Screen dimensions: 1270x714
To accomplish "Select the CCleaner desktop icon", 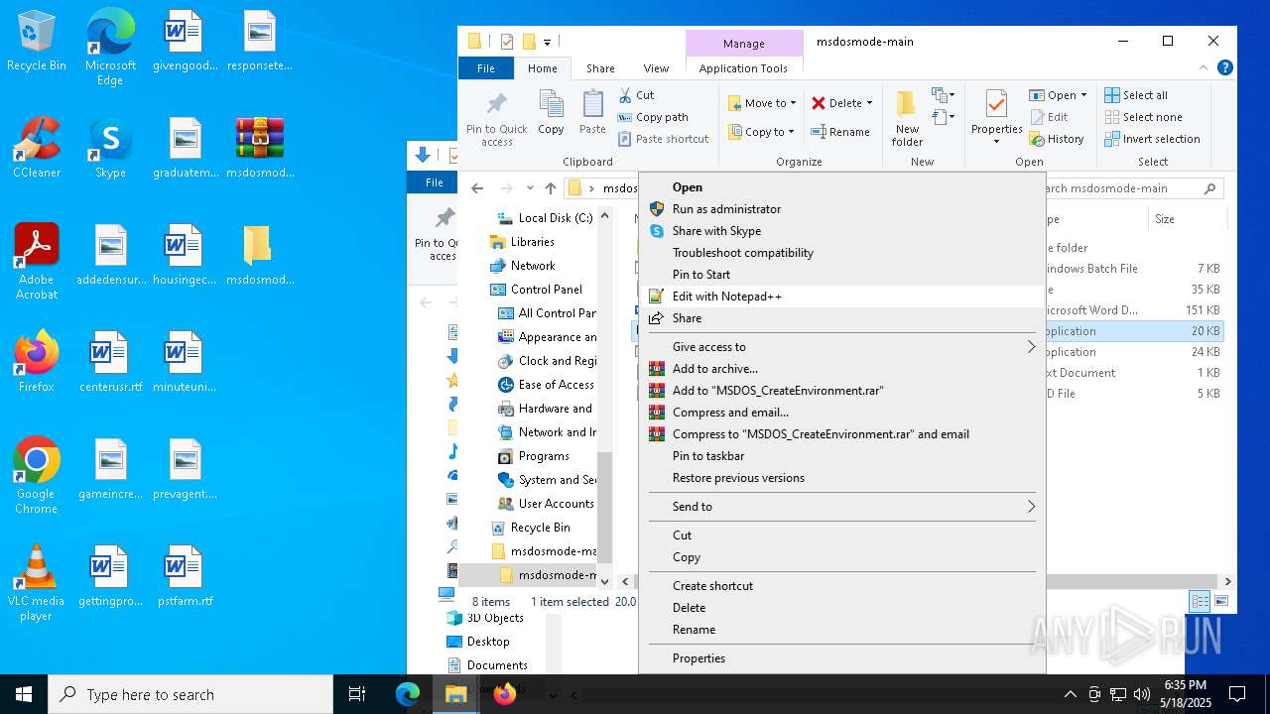I will 37,148.
